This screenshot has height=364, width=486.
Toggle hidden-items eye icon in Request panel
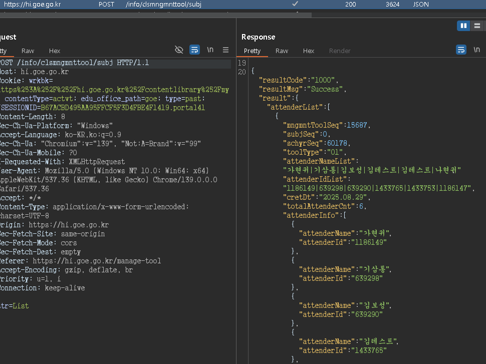179,50
